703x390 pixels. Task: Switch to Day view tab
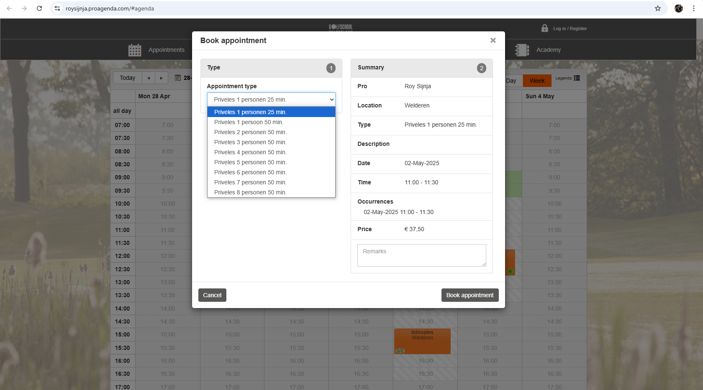point(511,81)
